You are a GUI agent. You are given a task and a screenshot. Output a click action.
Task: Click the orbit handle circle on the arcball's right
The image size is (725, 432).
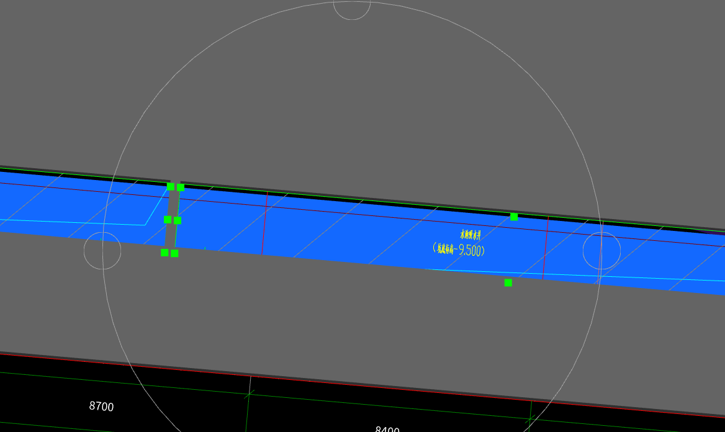coord(601,251)
